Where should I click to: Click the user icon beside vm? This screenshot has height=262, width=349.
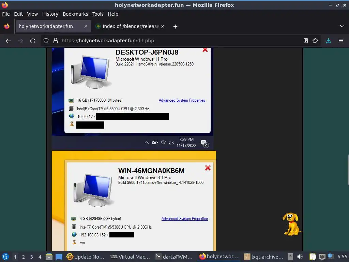(x=74, y=242)
